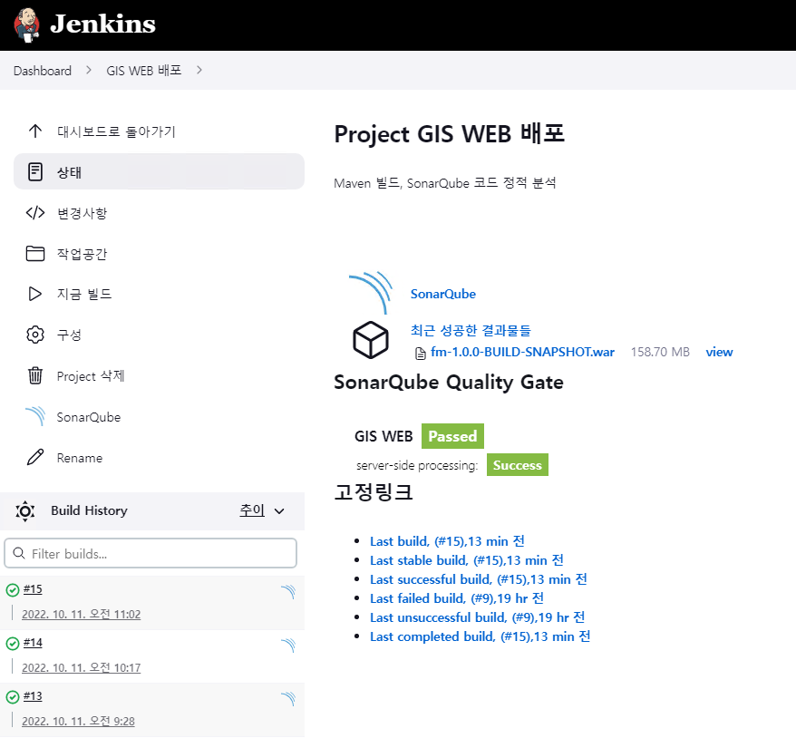
Task: Select Rename in sidebar
Action: 80,458
